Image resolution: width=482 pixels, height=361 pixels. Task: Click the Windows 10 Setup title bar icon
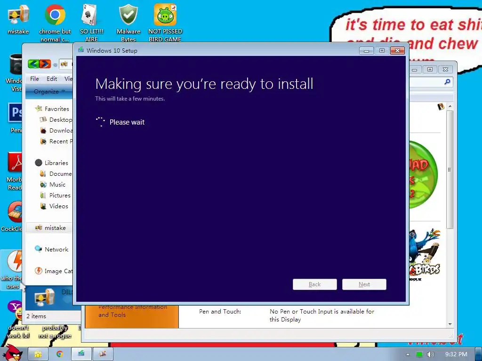tap(81, 50)
